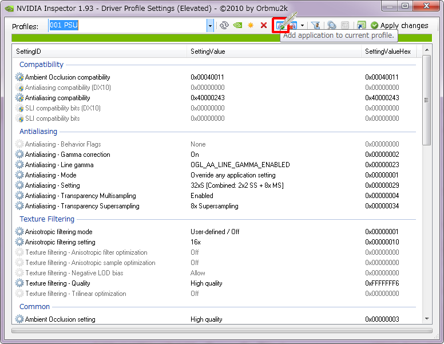The width and height of the screenshot is (444, 344).
Task: Click gear icon beside Anisotropic filtering setting
Action: (19, 242)
